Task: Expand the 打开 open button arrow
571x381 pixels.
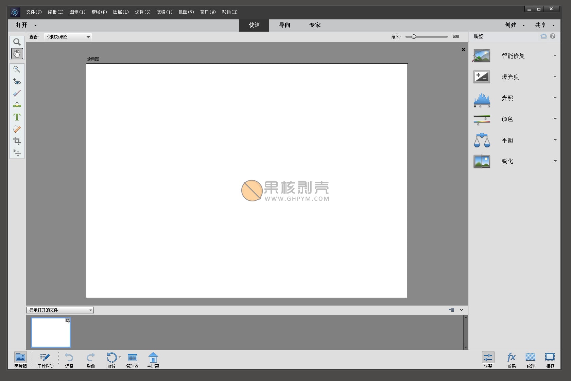Action: coord(35,26)
